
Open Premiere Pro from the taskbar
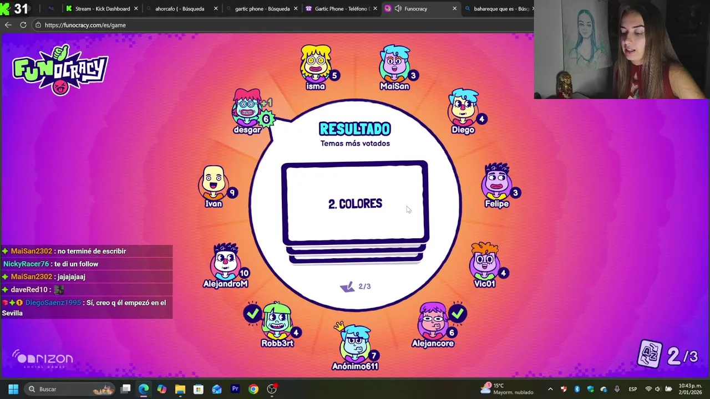(x=235, y=389)
